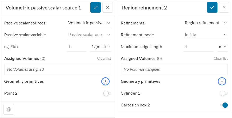
Task: Add a geometry primitive to the passive scalar source
Action: [105, 81]
